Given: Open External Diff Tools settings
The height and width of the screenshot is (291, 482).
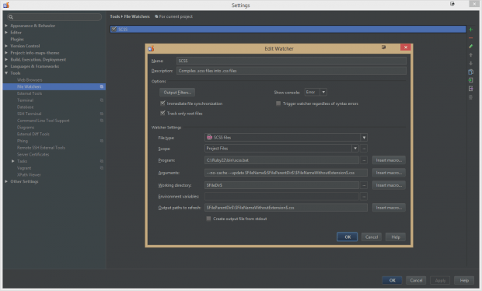Looking at the screenshot, I should click(33, 134).
